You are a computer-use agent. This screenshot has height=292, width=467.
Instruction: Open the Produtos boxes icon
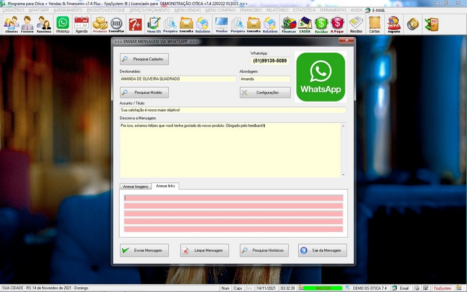tap(100, 25)
